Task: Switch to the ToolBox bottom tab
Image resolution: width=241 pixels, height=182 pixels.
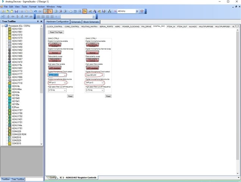Action: click(x=6, y=179)
